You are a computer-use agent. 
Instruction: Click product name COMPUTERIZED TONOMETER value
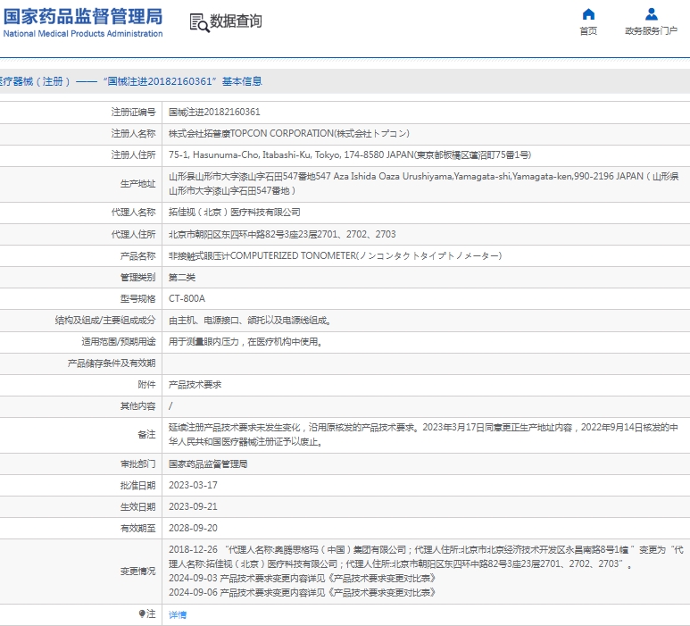click(335, 255)
